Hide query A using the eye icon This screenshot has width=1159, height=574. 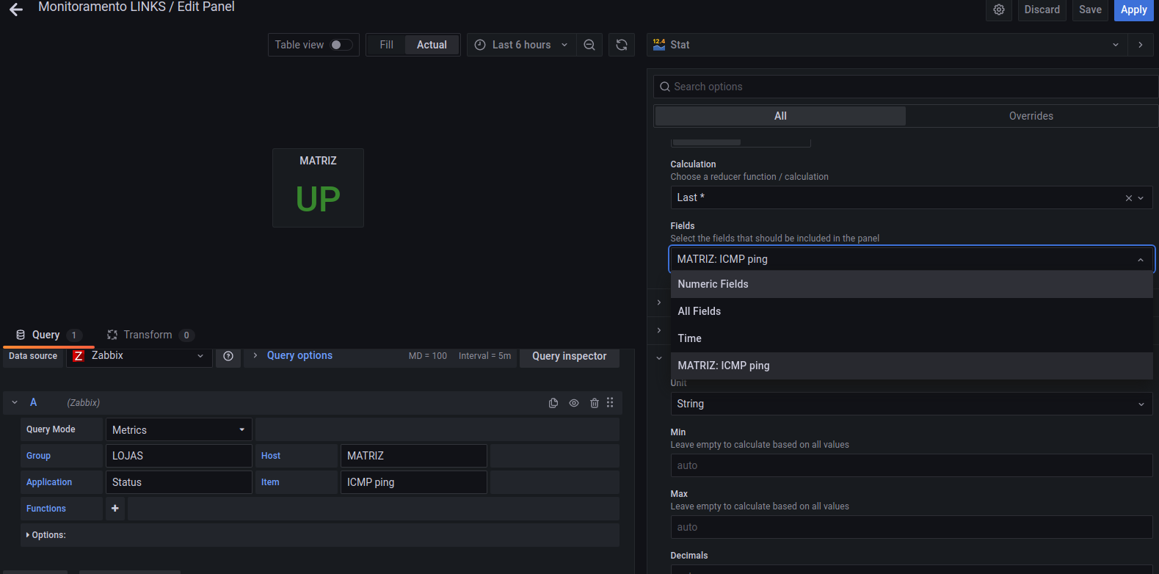(574, 403)
